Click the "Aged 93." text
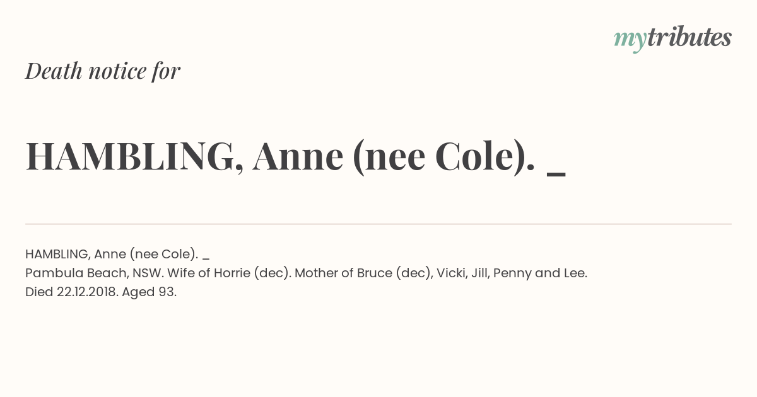 [150, 292]
